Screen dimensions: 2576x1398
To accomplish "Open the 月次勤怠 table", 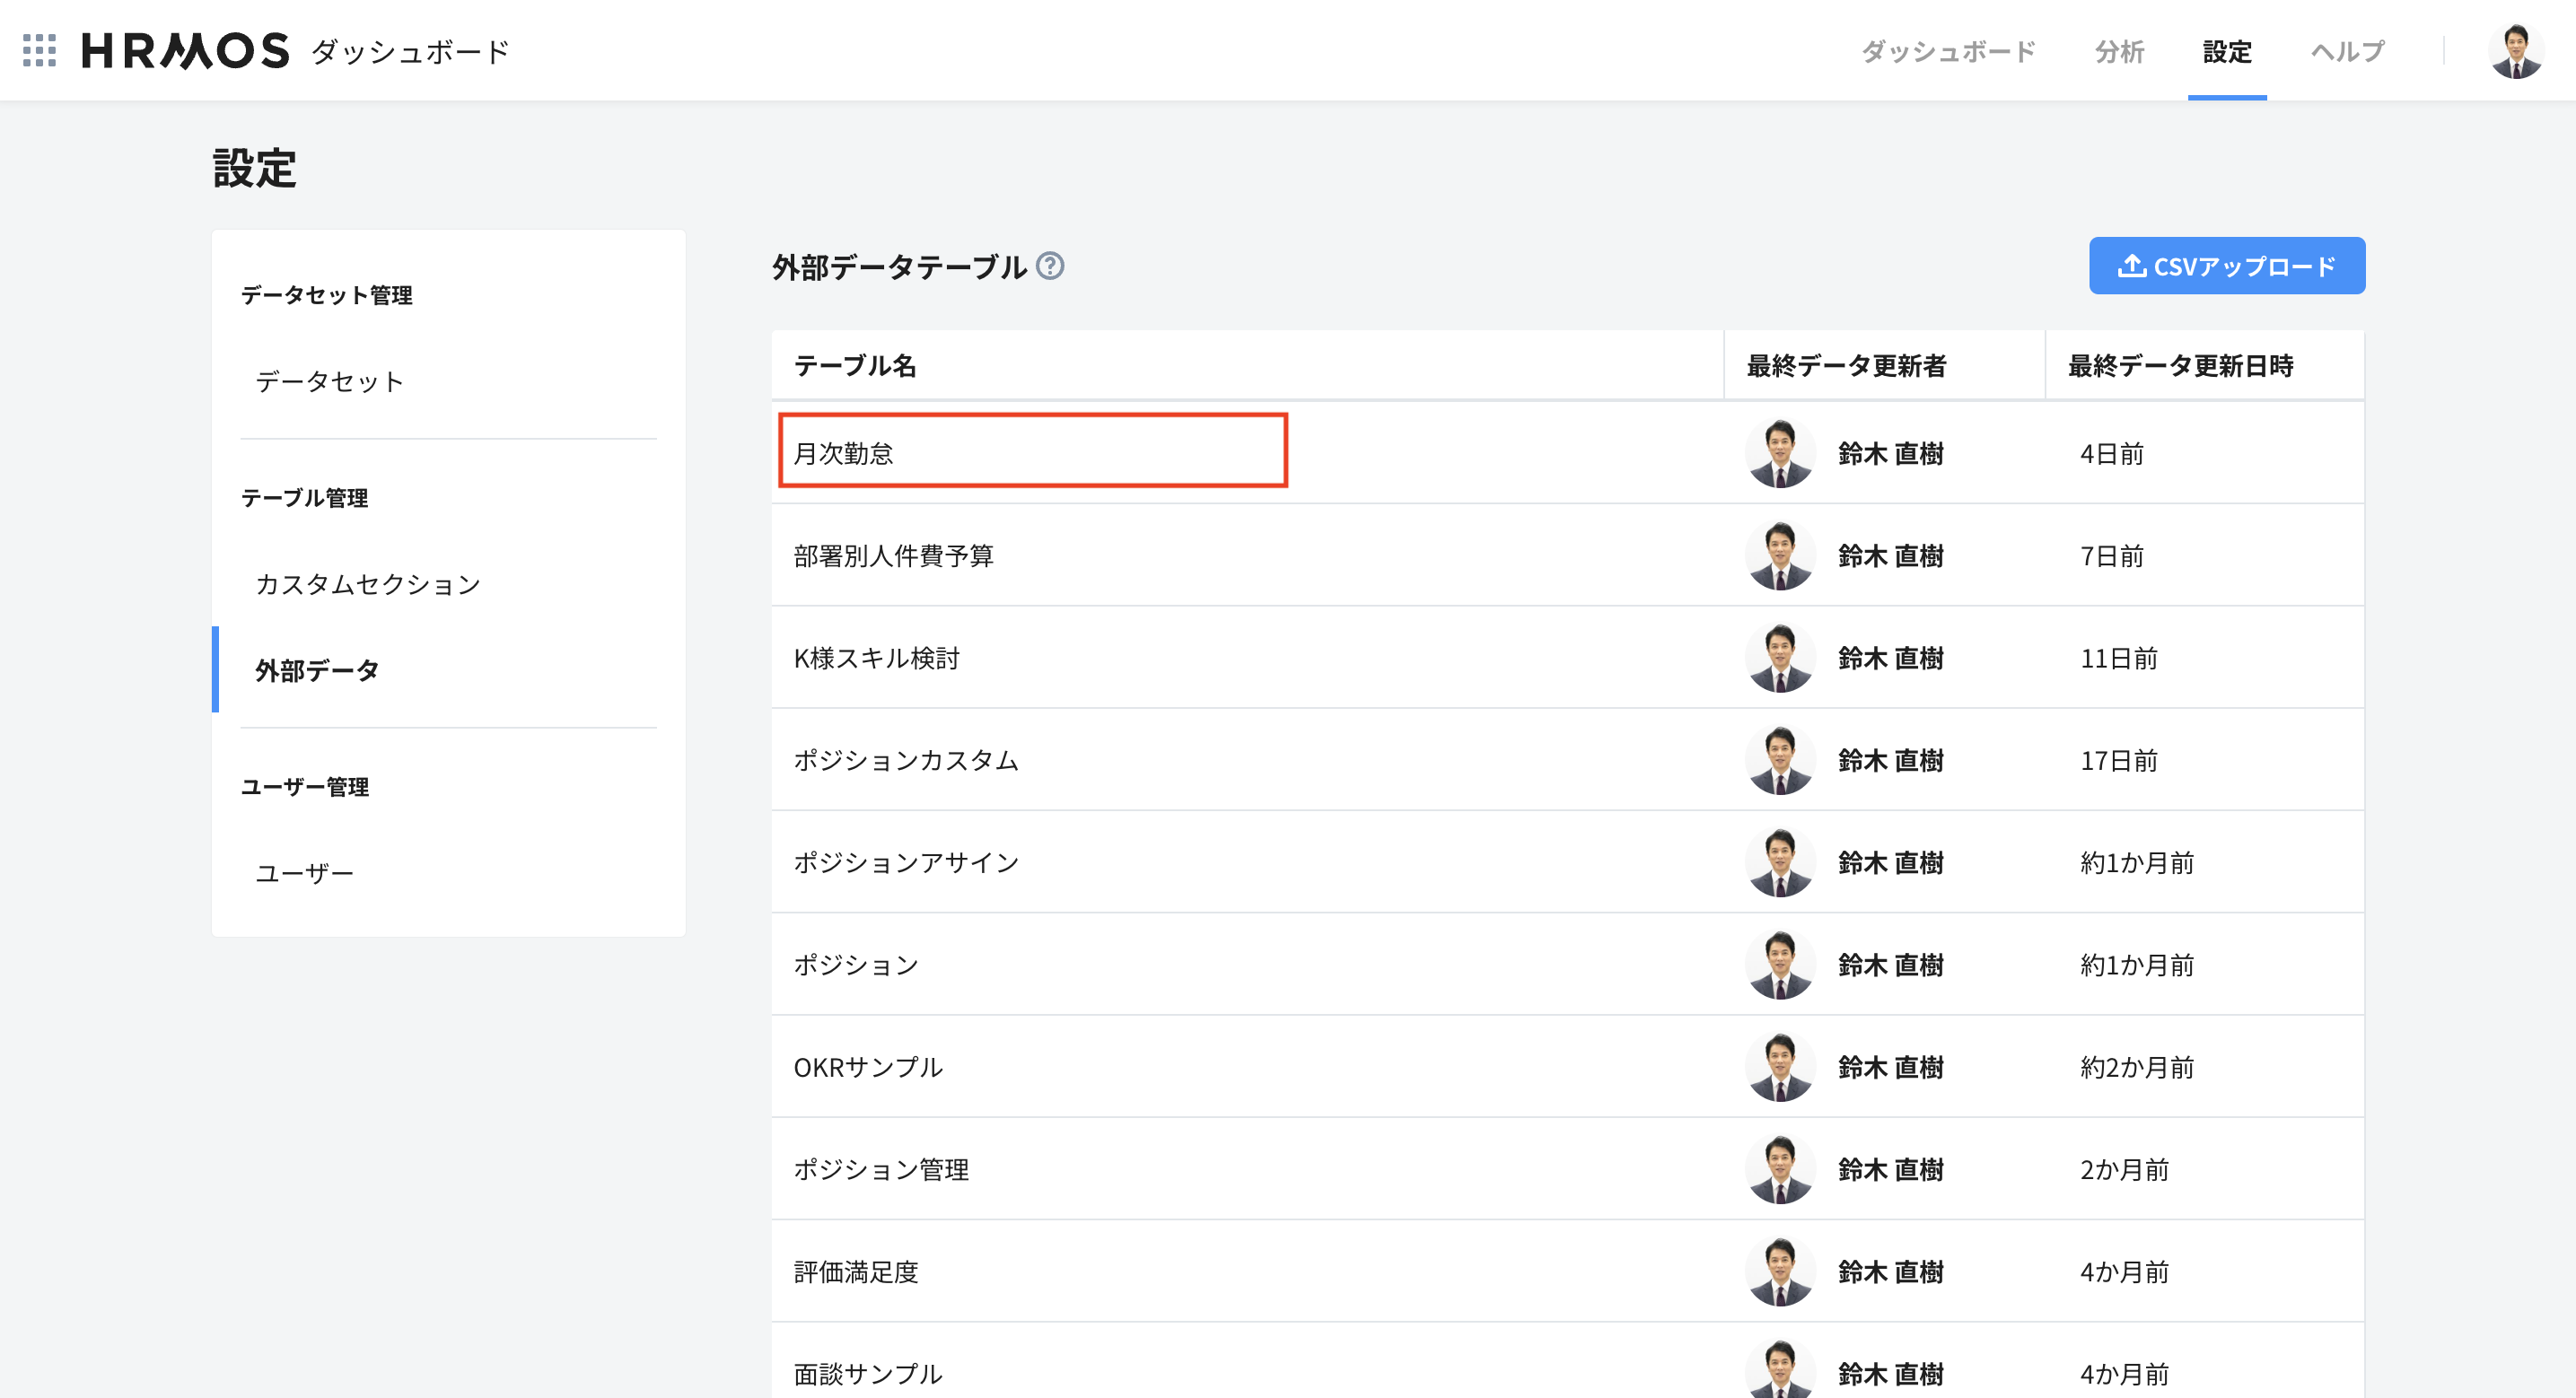I will 843,454.
